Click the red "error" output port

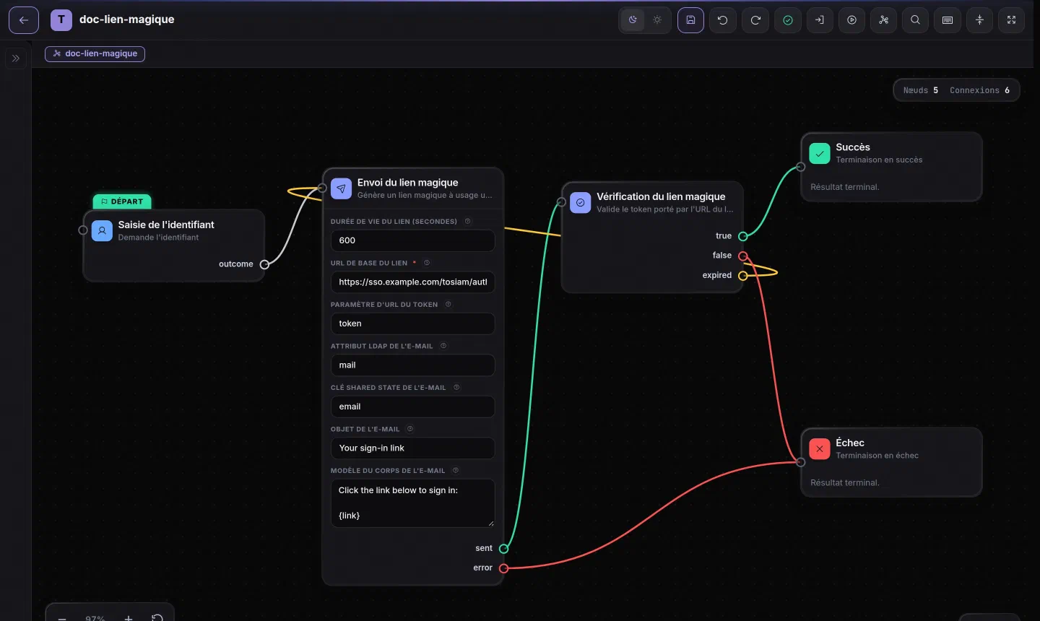503,568
